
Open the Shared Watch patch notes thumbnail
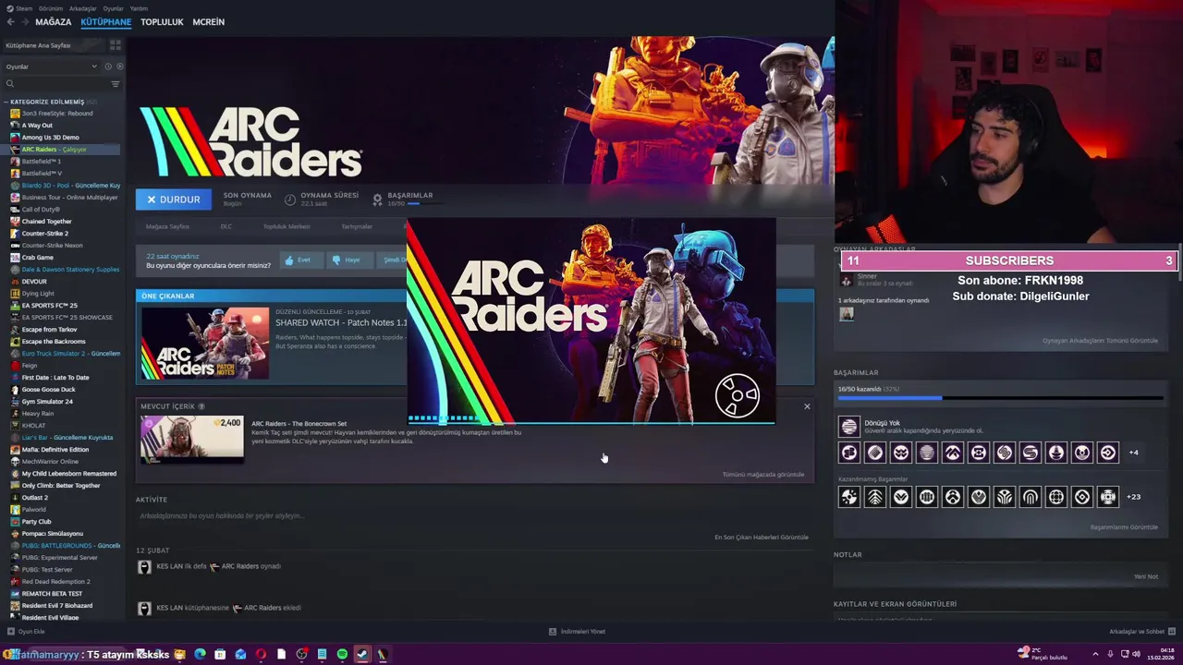pos(205,343)
